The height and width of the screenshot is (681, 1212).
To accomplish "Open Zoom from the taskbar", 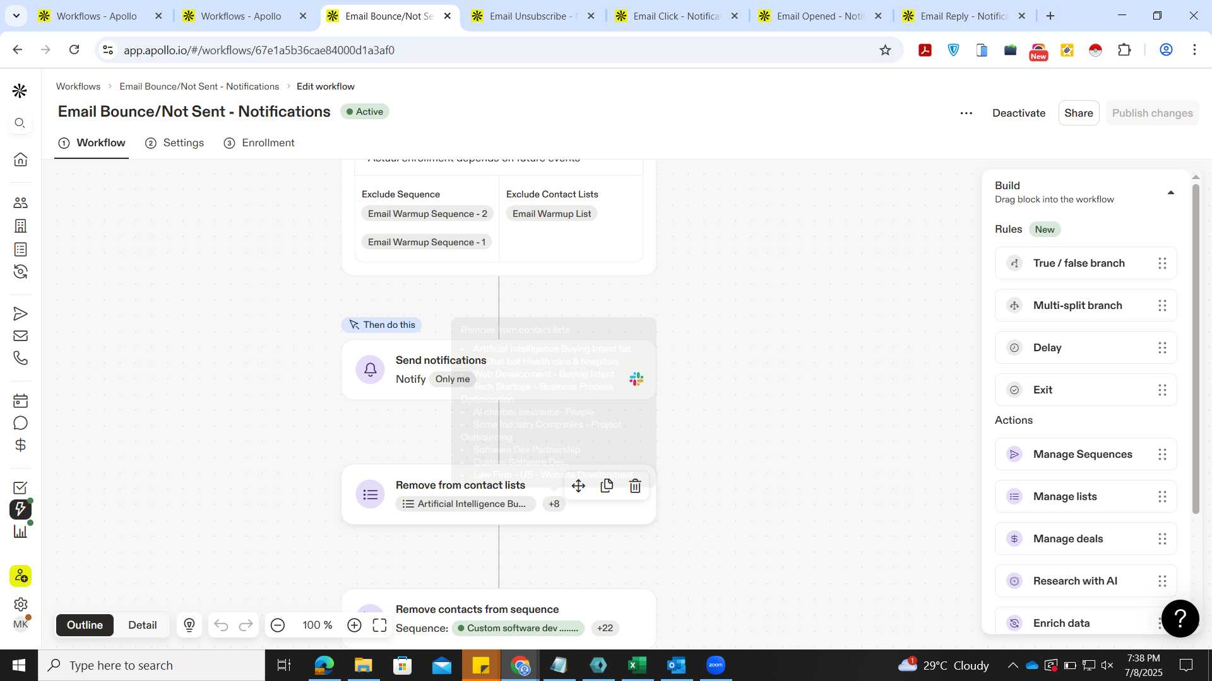I will click(716, 665).
